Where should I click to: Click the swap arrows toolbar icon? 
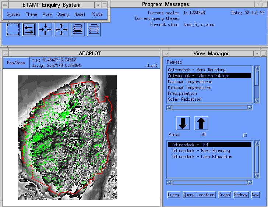click(x=29, y=29)
